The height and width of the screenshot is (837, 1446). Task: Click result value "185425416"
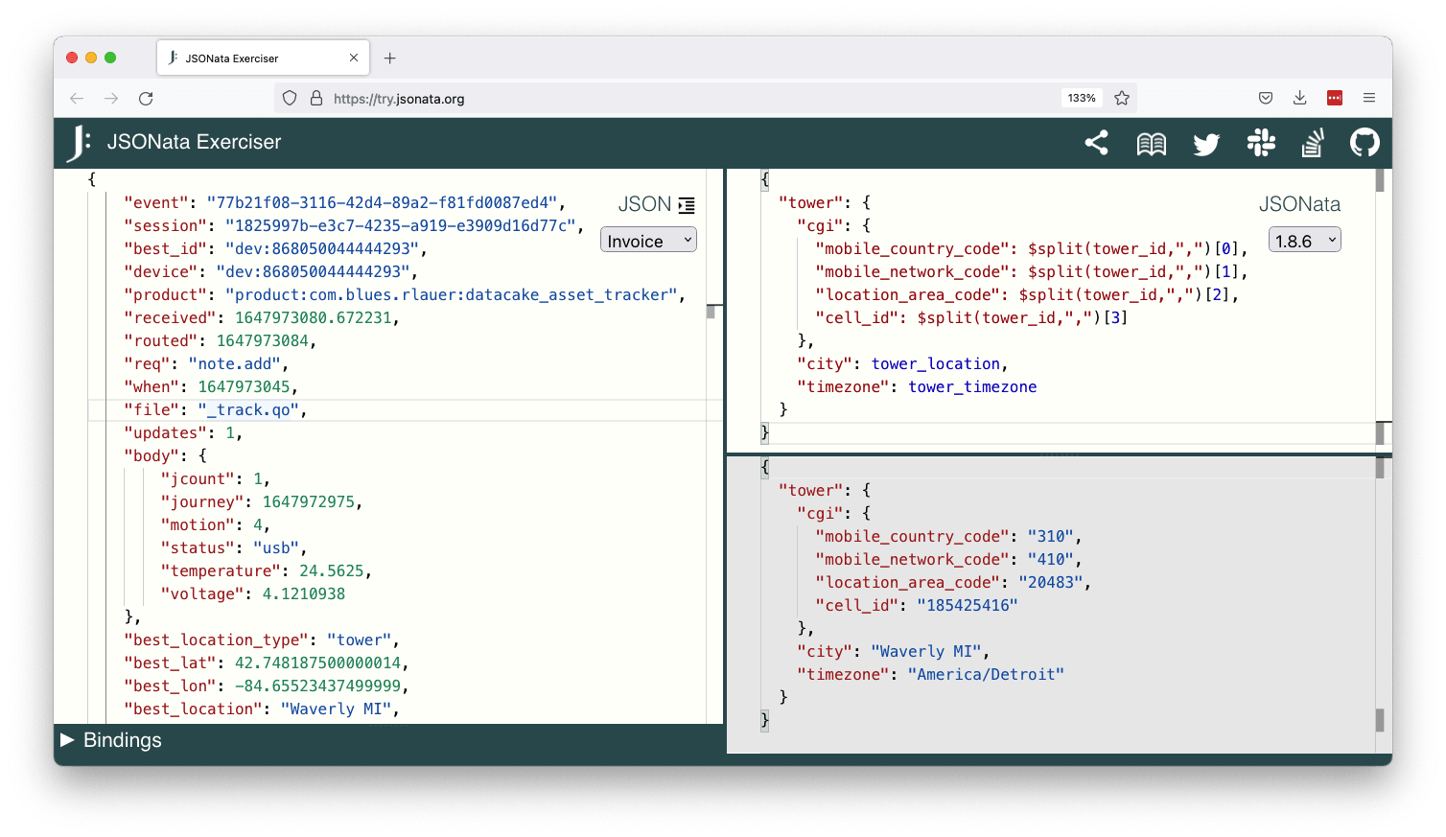(x=968, y=606)
